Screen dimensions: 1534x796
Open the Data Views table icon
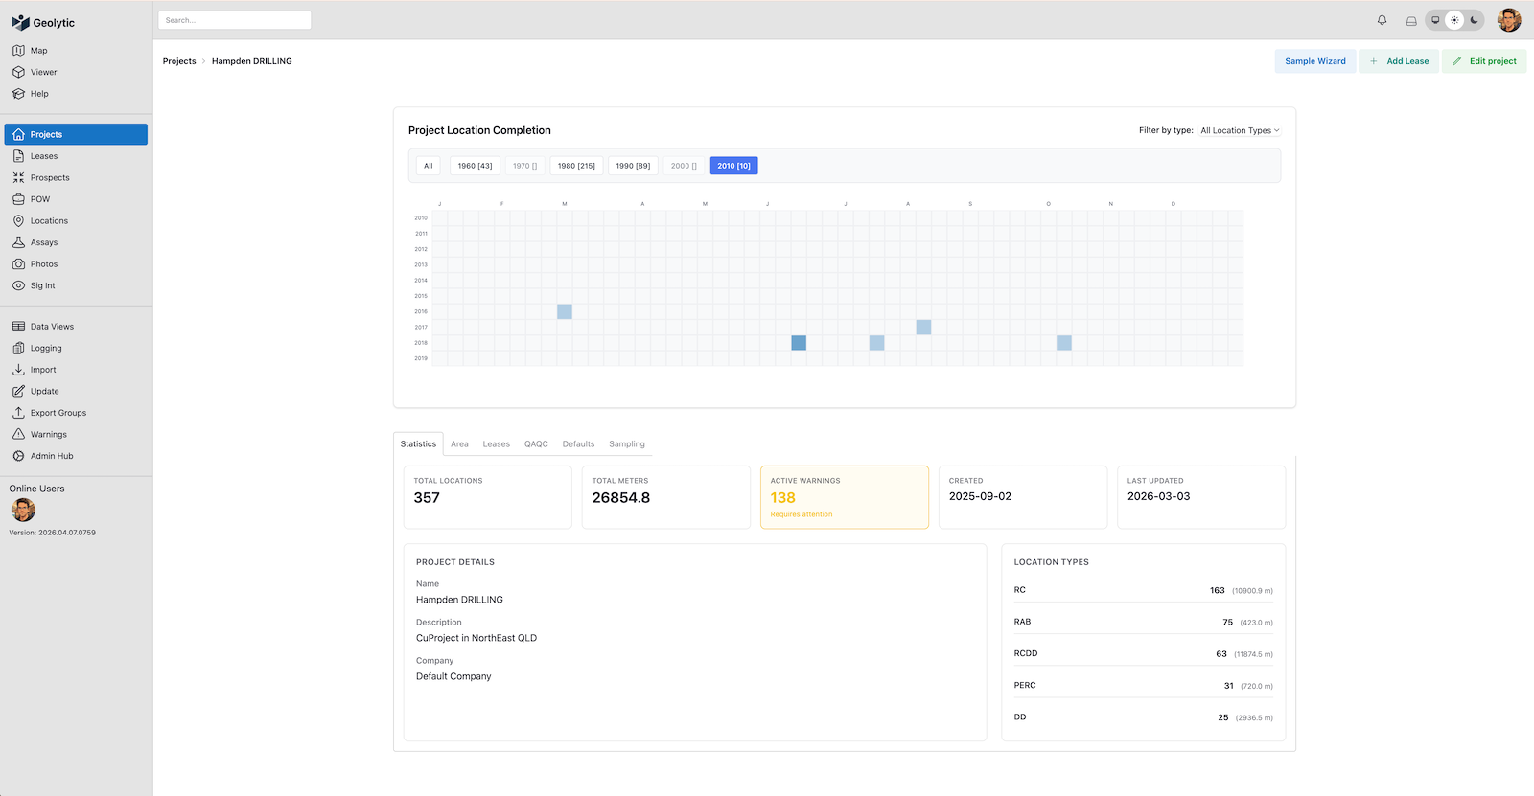[18, 327]
